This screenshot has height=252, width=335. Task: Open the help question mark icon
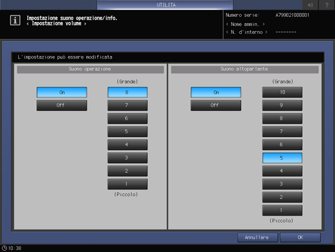[327, 5]
